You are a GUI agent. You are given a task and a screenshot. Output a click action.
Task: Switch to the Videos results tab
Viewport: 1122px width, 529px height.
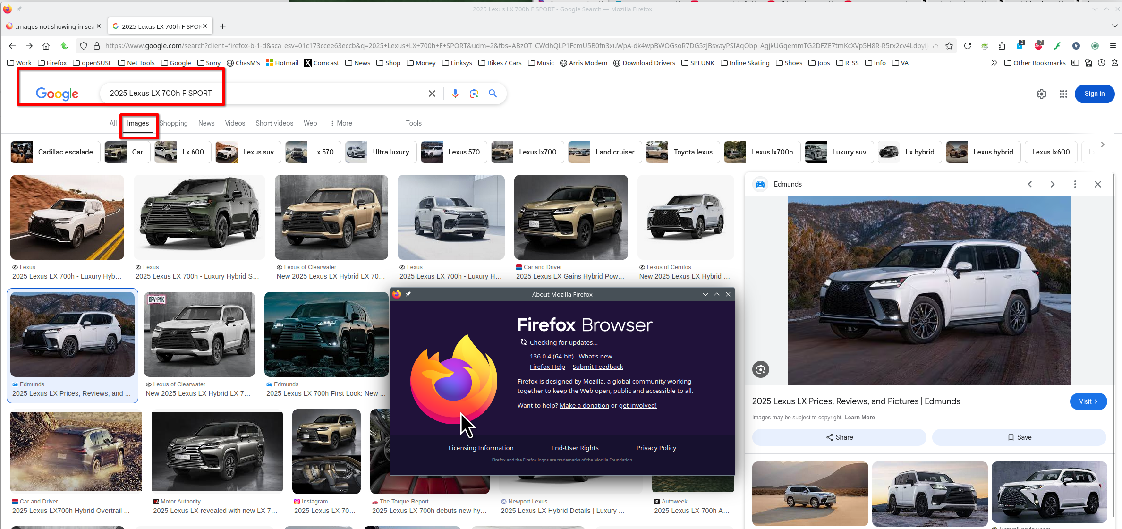pyautogui.click(x=235, y=123)
